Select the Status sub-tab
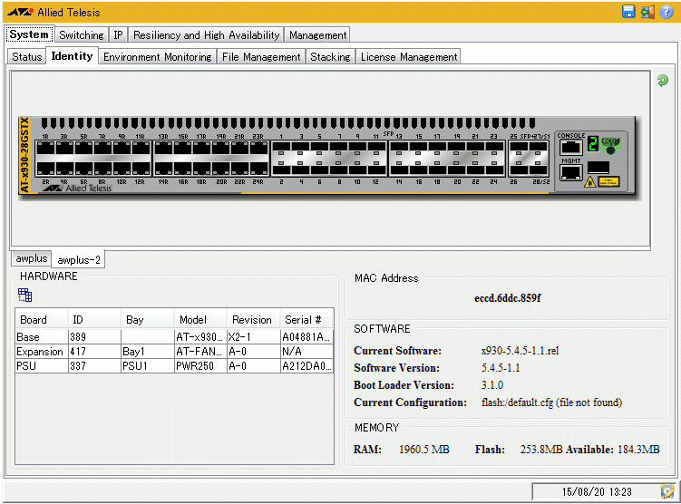681x504 pixels. pyautogui.click(x=27, y=57)
